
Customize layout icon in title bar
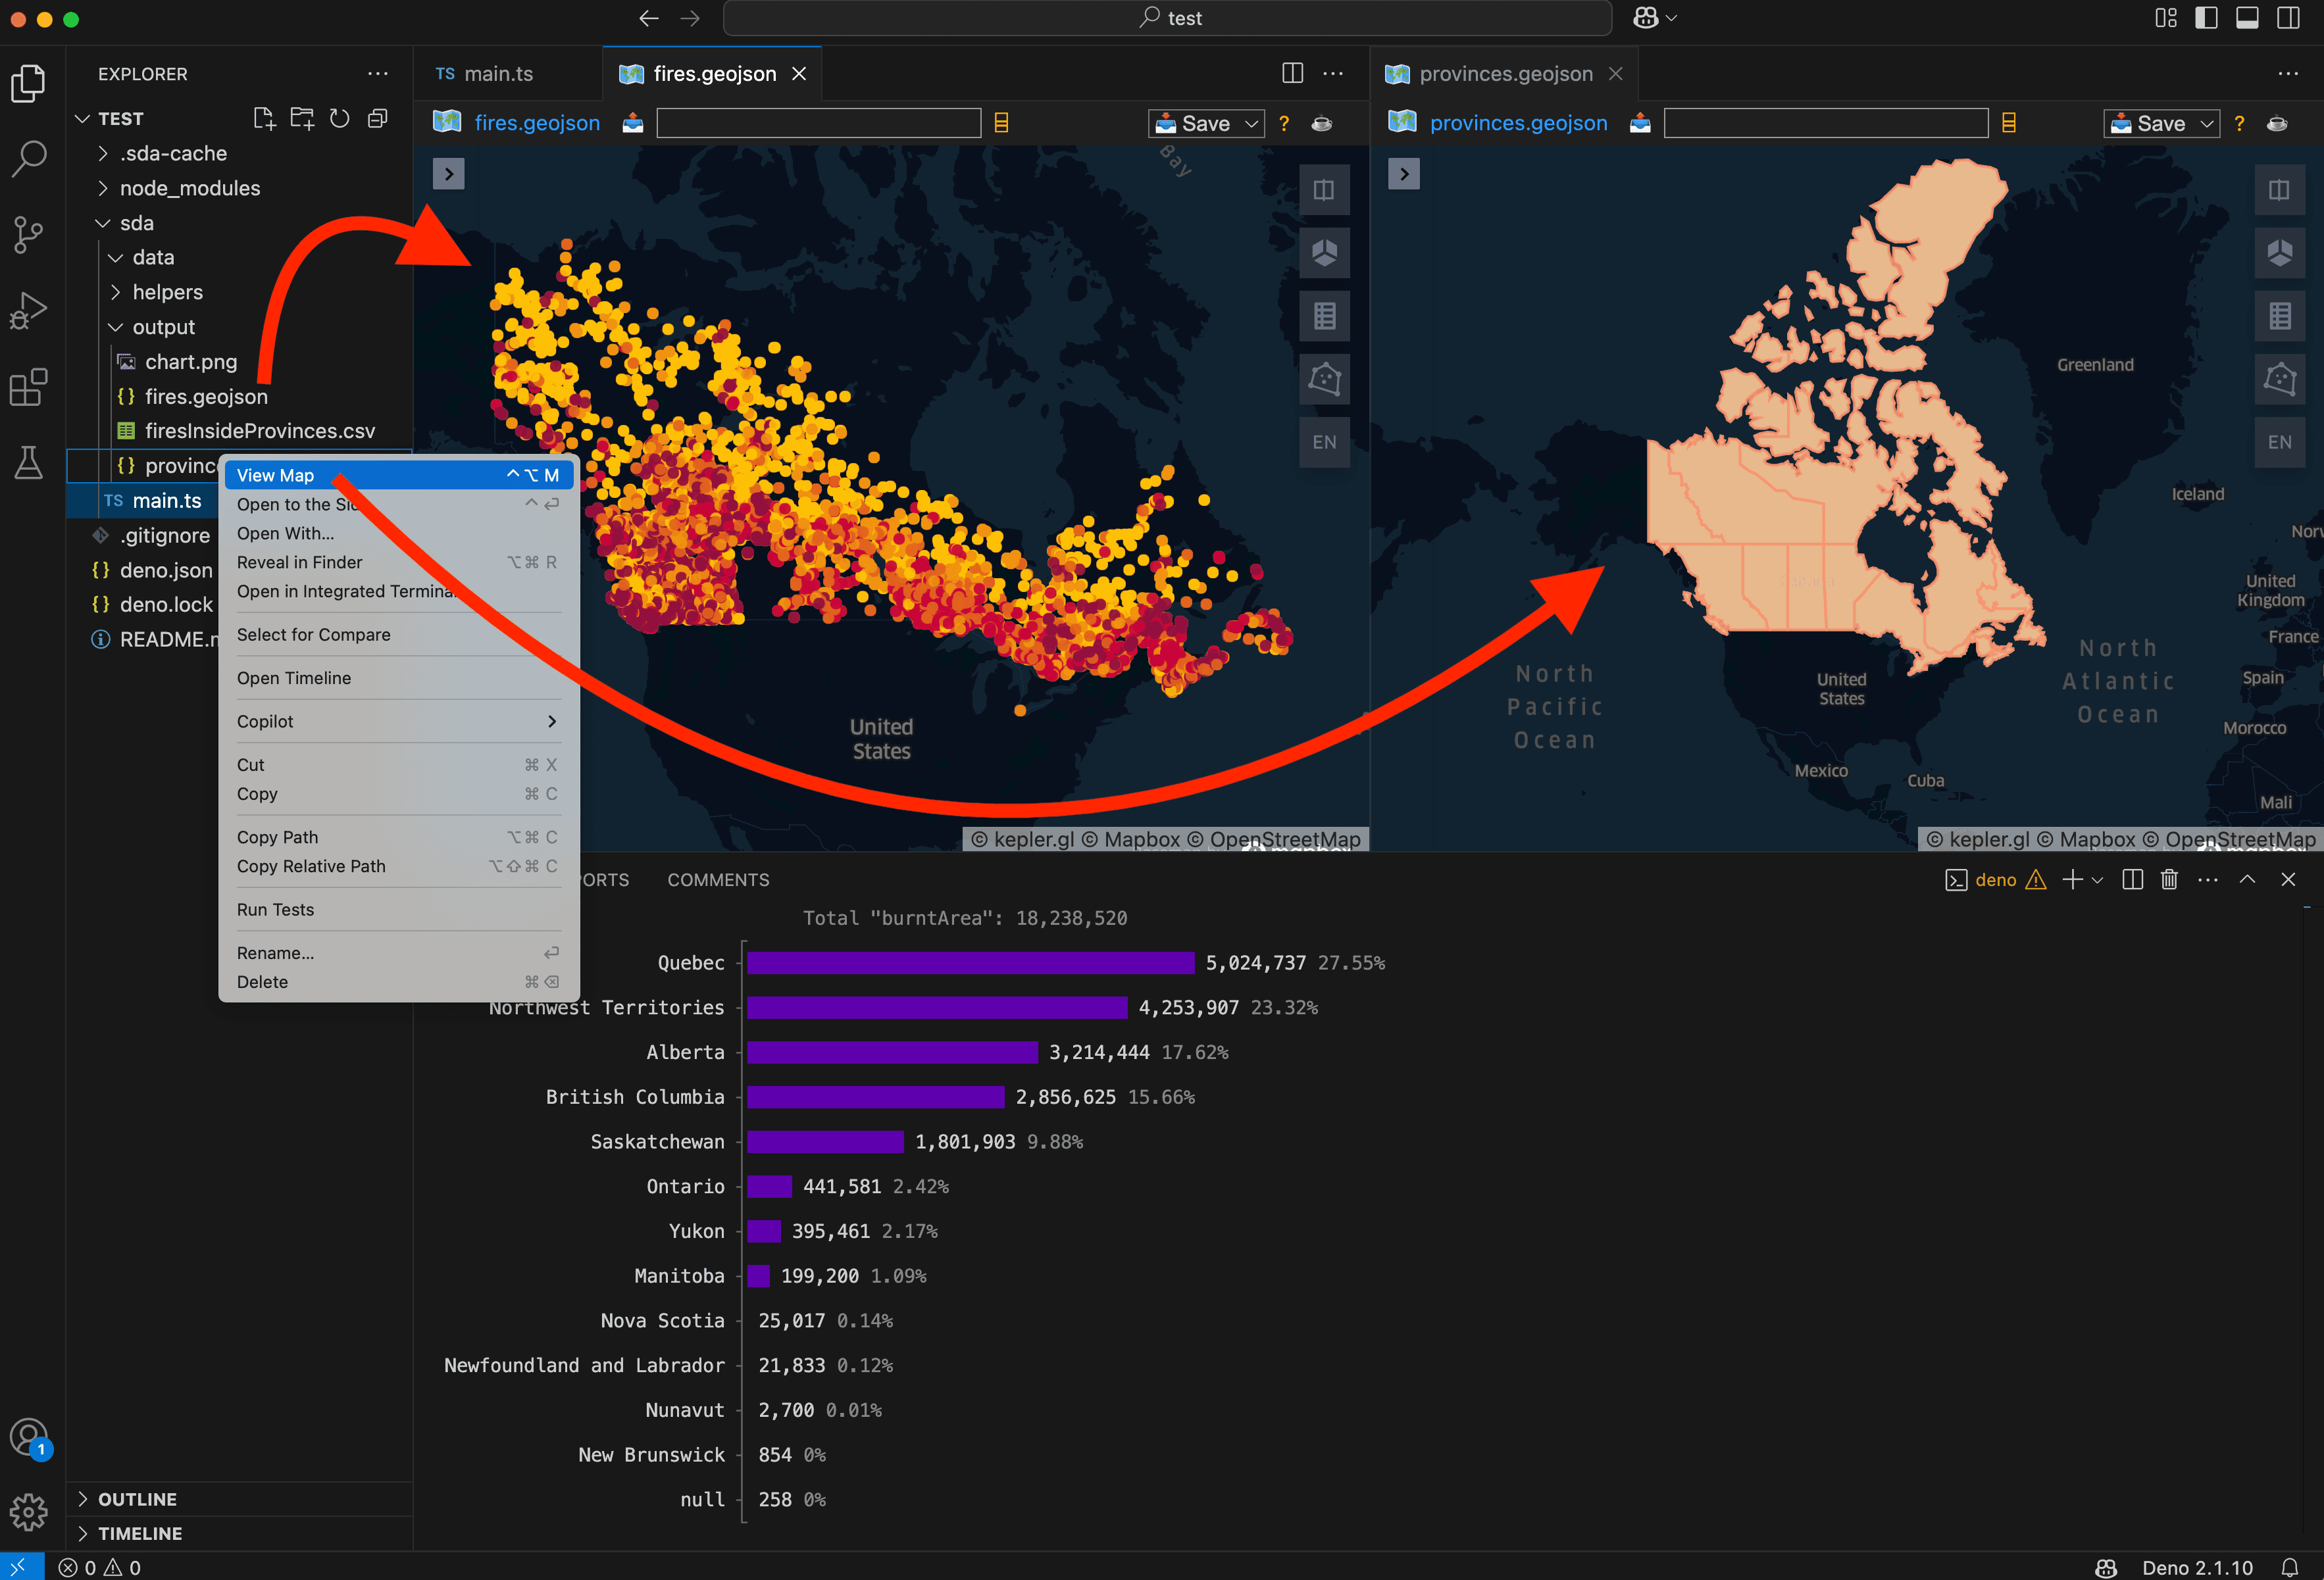[2165, 18]
